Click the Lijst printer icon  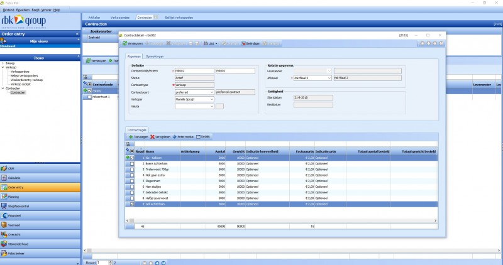click(x=206, y=43)
